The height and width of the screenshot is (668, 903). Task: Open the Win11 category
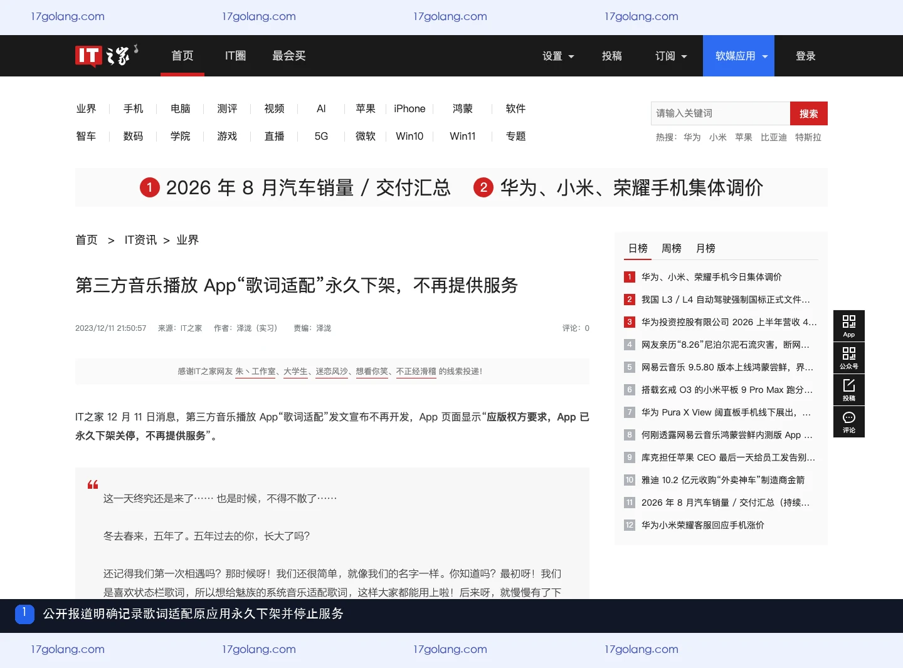pos(463,136)
